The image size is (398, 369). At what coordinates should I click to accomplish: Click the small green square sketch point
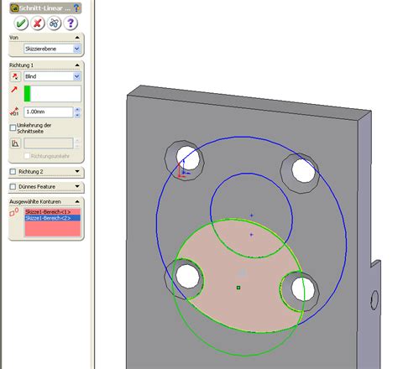(x=238, y=288)
